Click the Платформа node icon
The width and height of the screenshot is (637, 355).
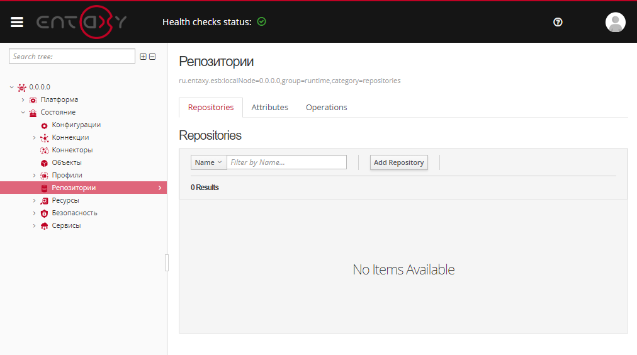tap(33, 100)
